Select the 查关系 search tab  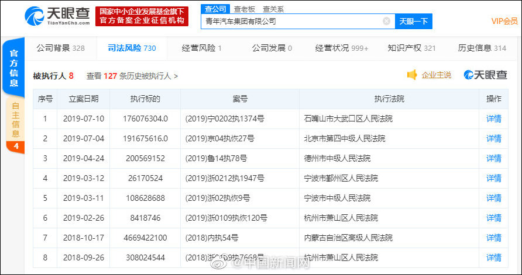coord(273,9)
